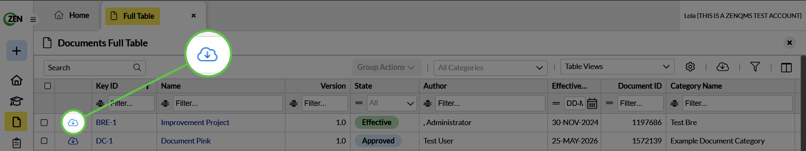This screenshot has height=151, width=806.
Task: Click the Document ID filter input
Action: coord(640,103)
